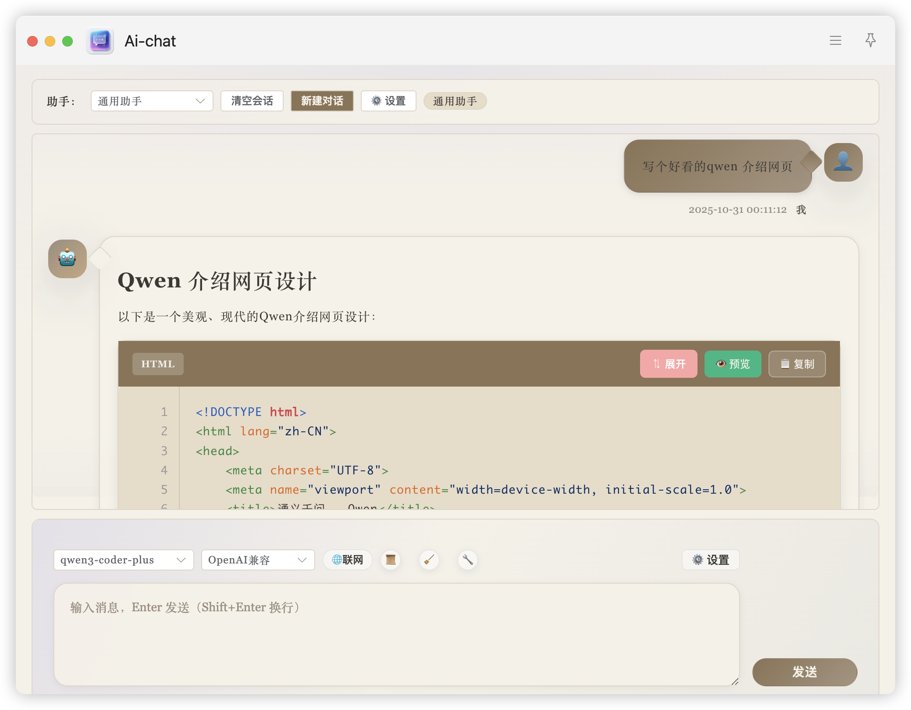
Task: Click the 清空会话 button
Action: click(252, 101)
